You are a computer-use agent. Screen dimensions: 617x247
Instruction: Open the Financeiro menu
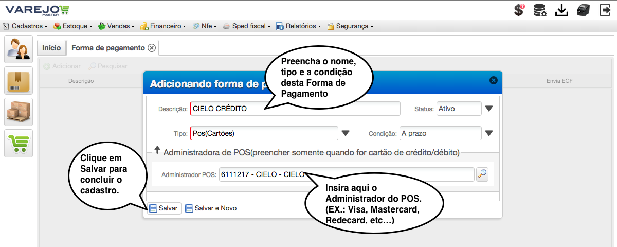pos(164,26)
